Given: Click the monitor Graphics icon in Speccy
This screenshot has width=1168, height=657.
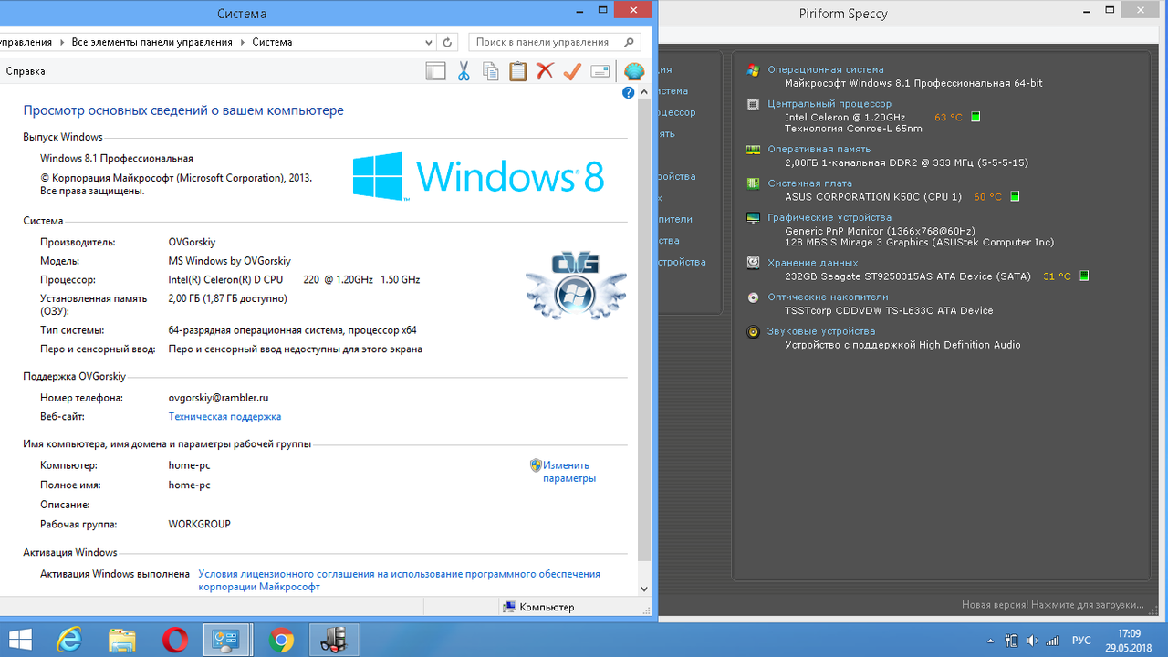Looking at the screenshot, I should (x=753, y=218).
